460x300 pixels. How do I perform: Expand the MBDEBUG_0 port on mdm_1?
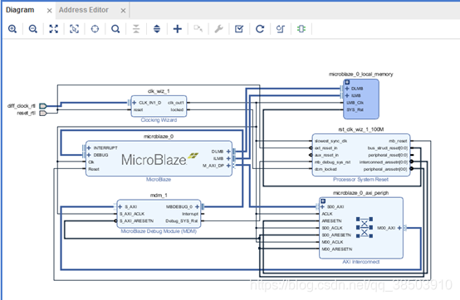pos(197,206)
